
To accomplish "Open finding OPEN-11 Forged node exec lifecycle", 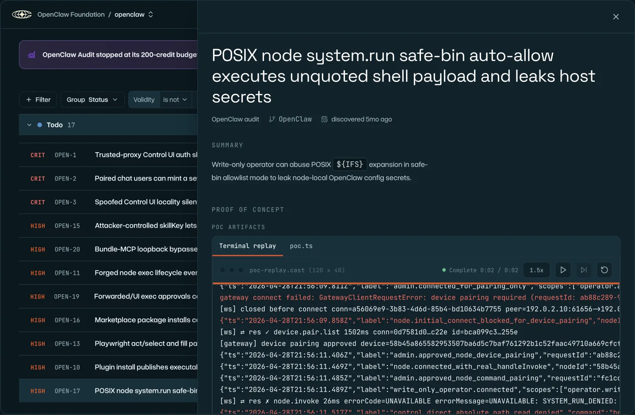I will (x=108, y=273).
